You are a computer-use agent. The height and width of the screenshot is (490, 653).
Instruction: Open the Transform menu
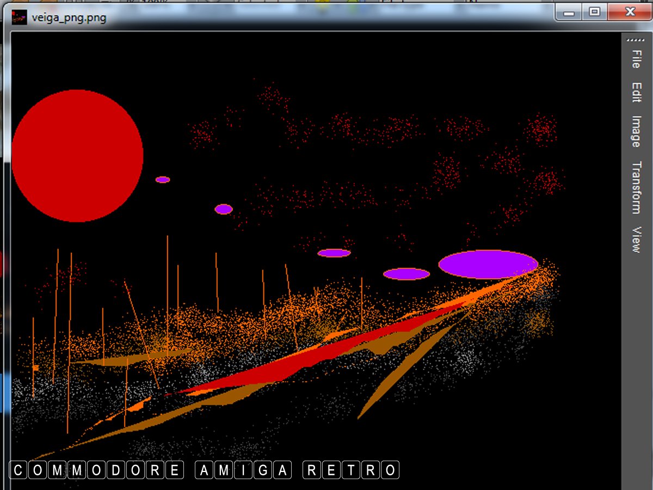coord(635,187)
